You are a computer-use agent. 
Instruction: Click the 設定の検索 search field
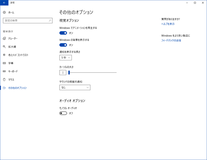(26, 20)
